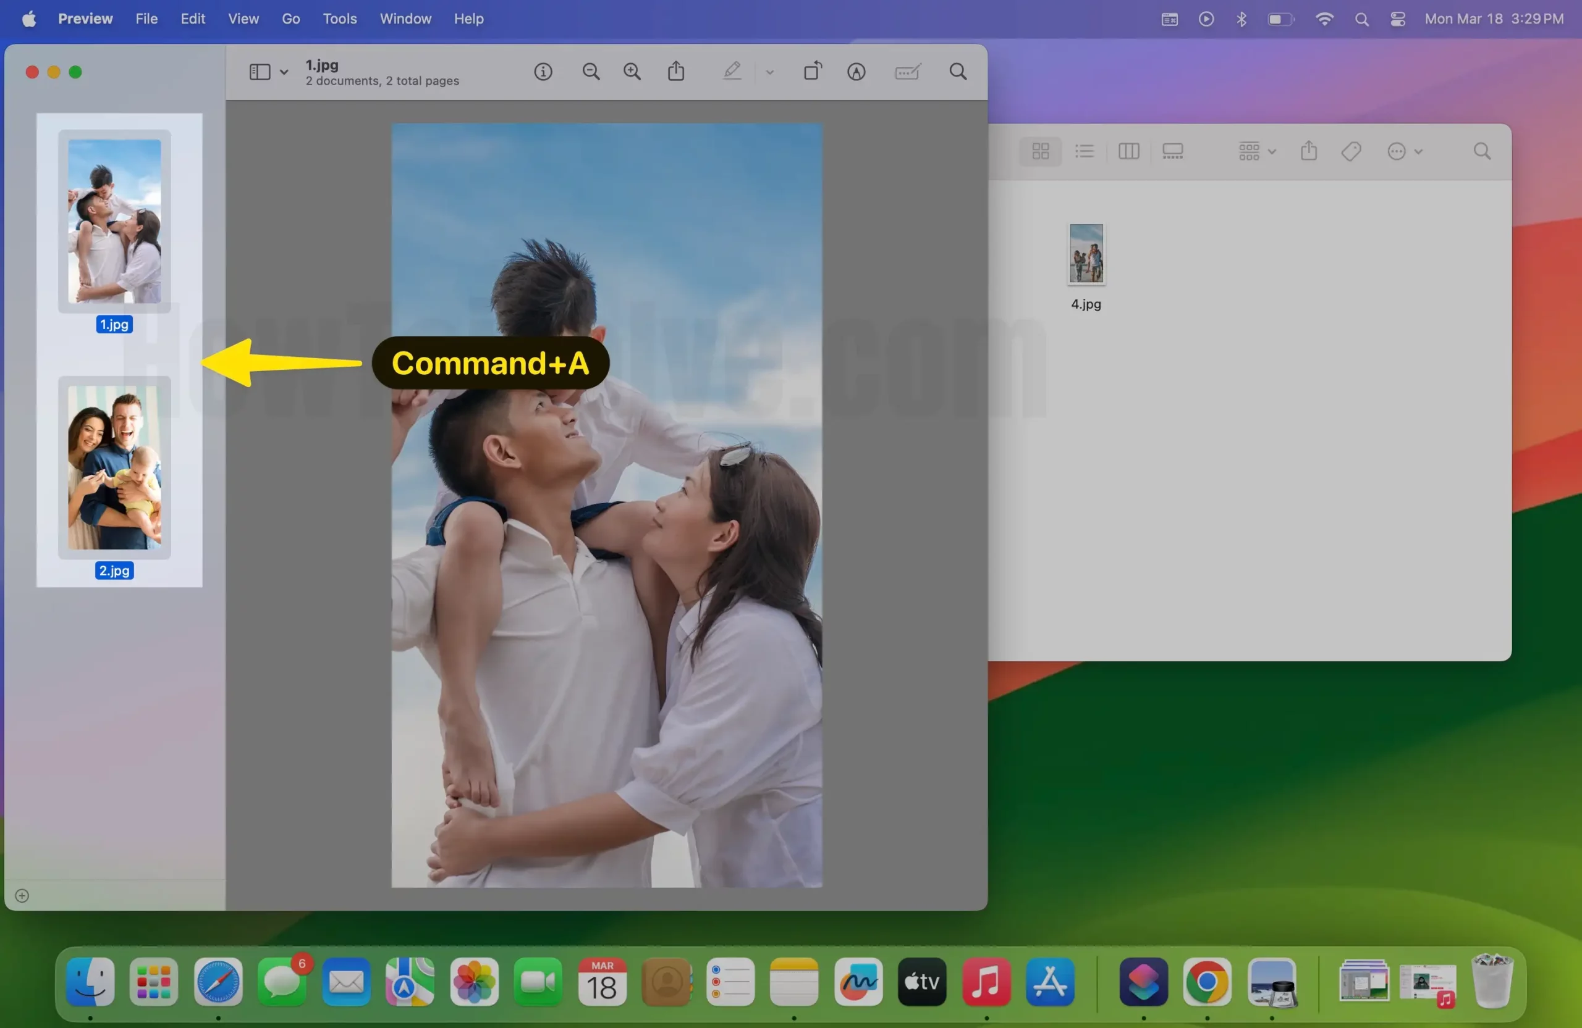Switch Finder to gallery view
The height and width of the screenshot is (1028, 1582).
coord(1172,151)
